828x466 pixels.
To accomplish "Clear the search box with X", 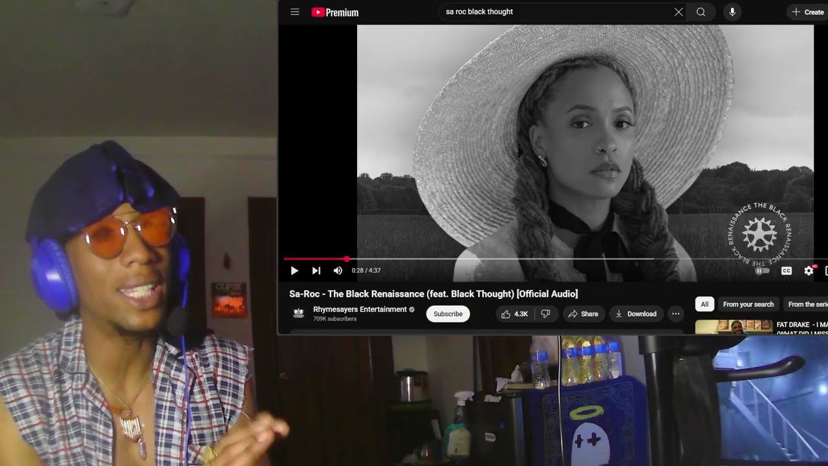I will click(679, 12).
